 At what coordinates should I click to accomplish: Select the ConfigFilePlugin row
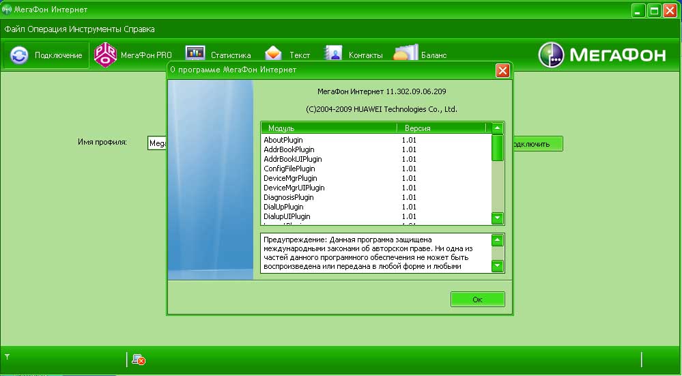tap(375, 169)
